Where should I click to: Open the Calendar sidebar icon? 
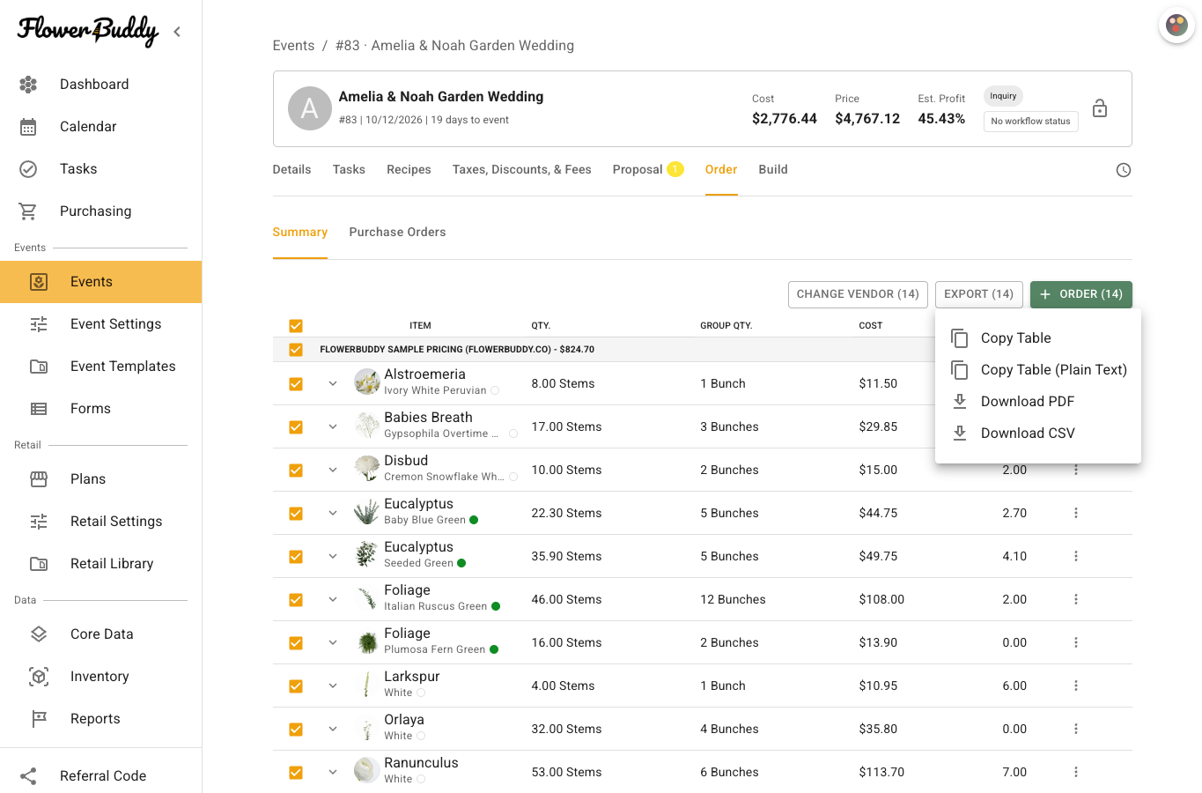28,127
